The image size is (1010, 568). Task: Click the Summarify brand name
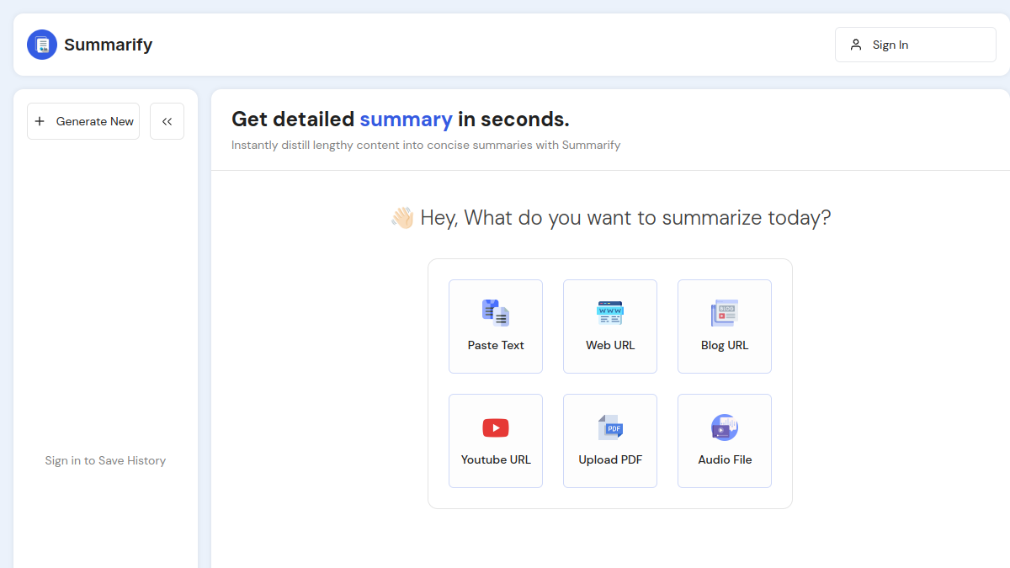coord(108,45)
